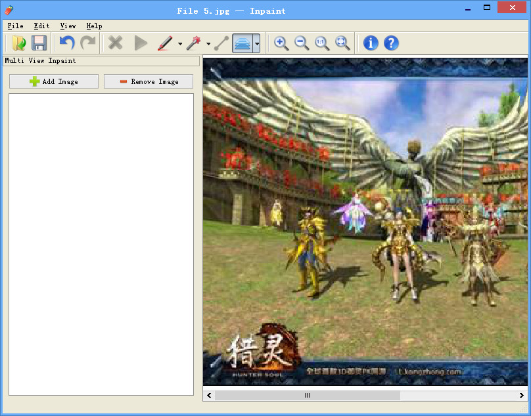The image size is (531, 416).
Task: Undo the last action
Action: (67, 43)
